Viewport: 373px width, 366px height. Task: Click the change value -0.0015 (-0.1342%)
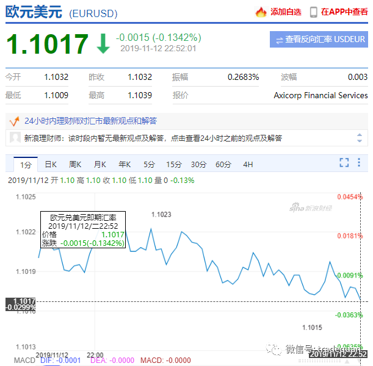[159, 38]
